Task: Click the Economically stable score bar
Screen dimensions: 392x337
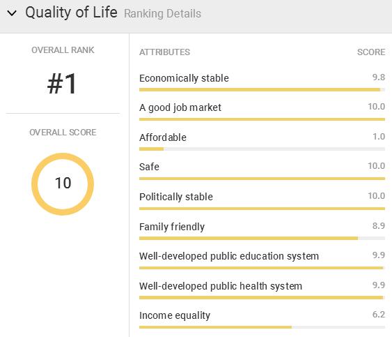Action: coord(262,90)
